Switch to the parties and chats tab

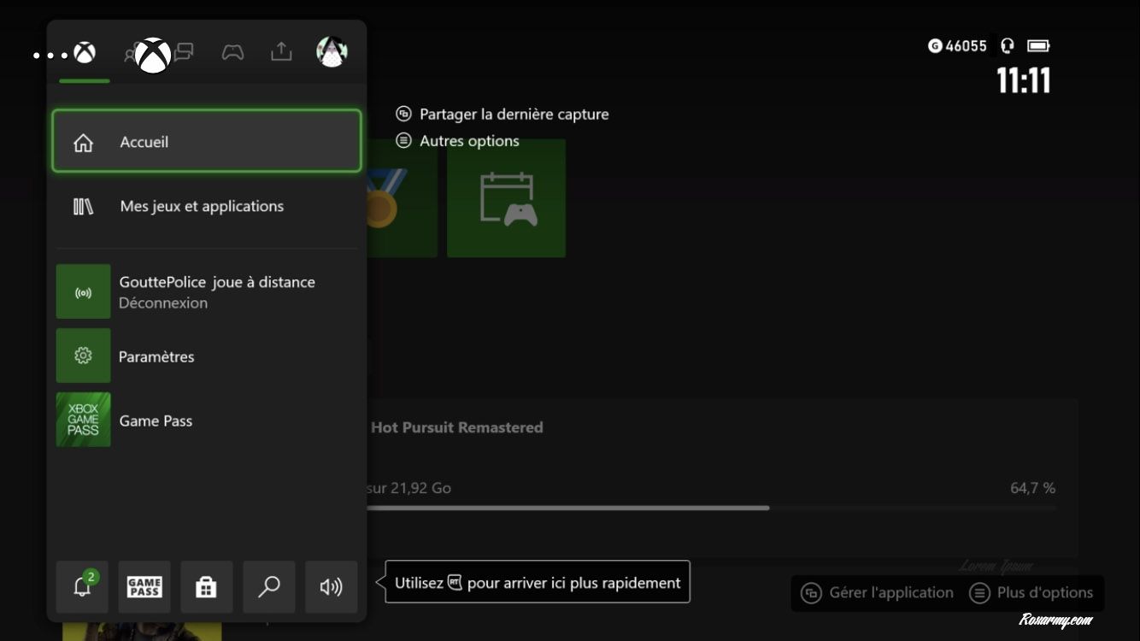coord(184,53)
